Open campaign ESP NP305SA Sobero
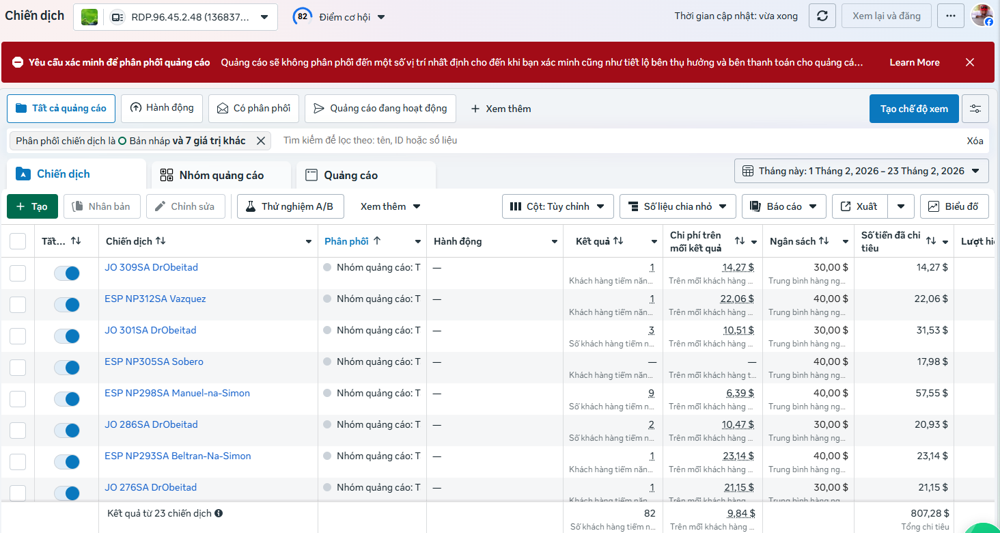 click(x=154, y=361)
